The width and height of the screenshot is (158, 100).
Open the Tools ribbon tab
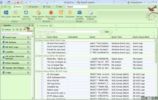tap(47, 7)
